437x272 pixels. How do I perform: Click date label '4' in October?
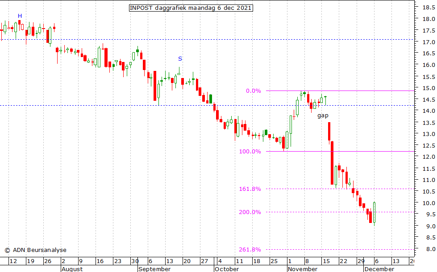pyautogui.click(x=220, y=261)
